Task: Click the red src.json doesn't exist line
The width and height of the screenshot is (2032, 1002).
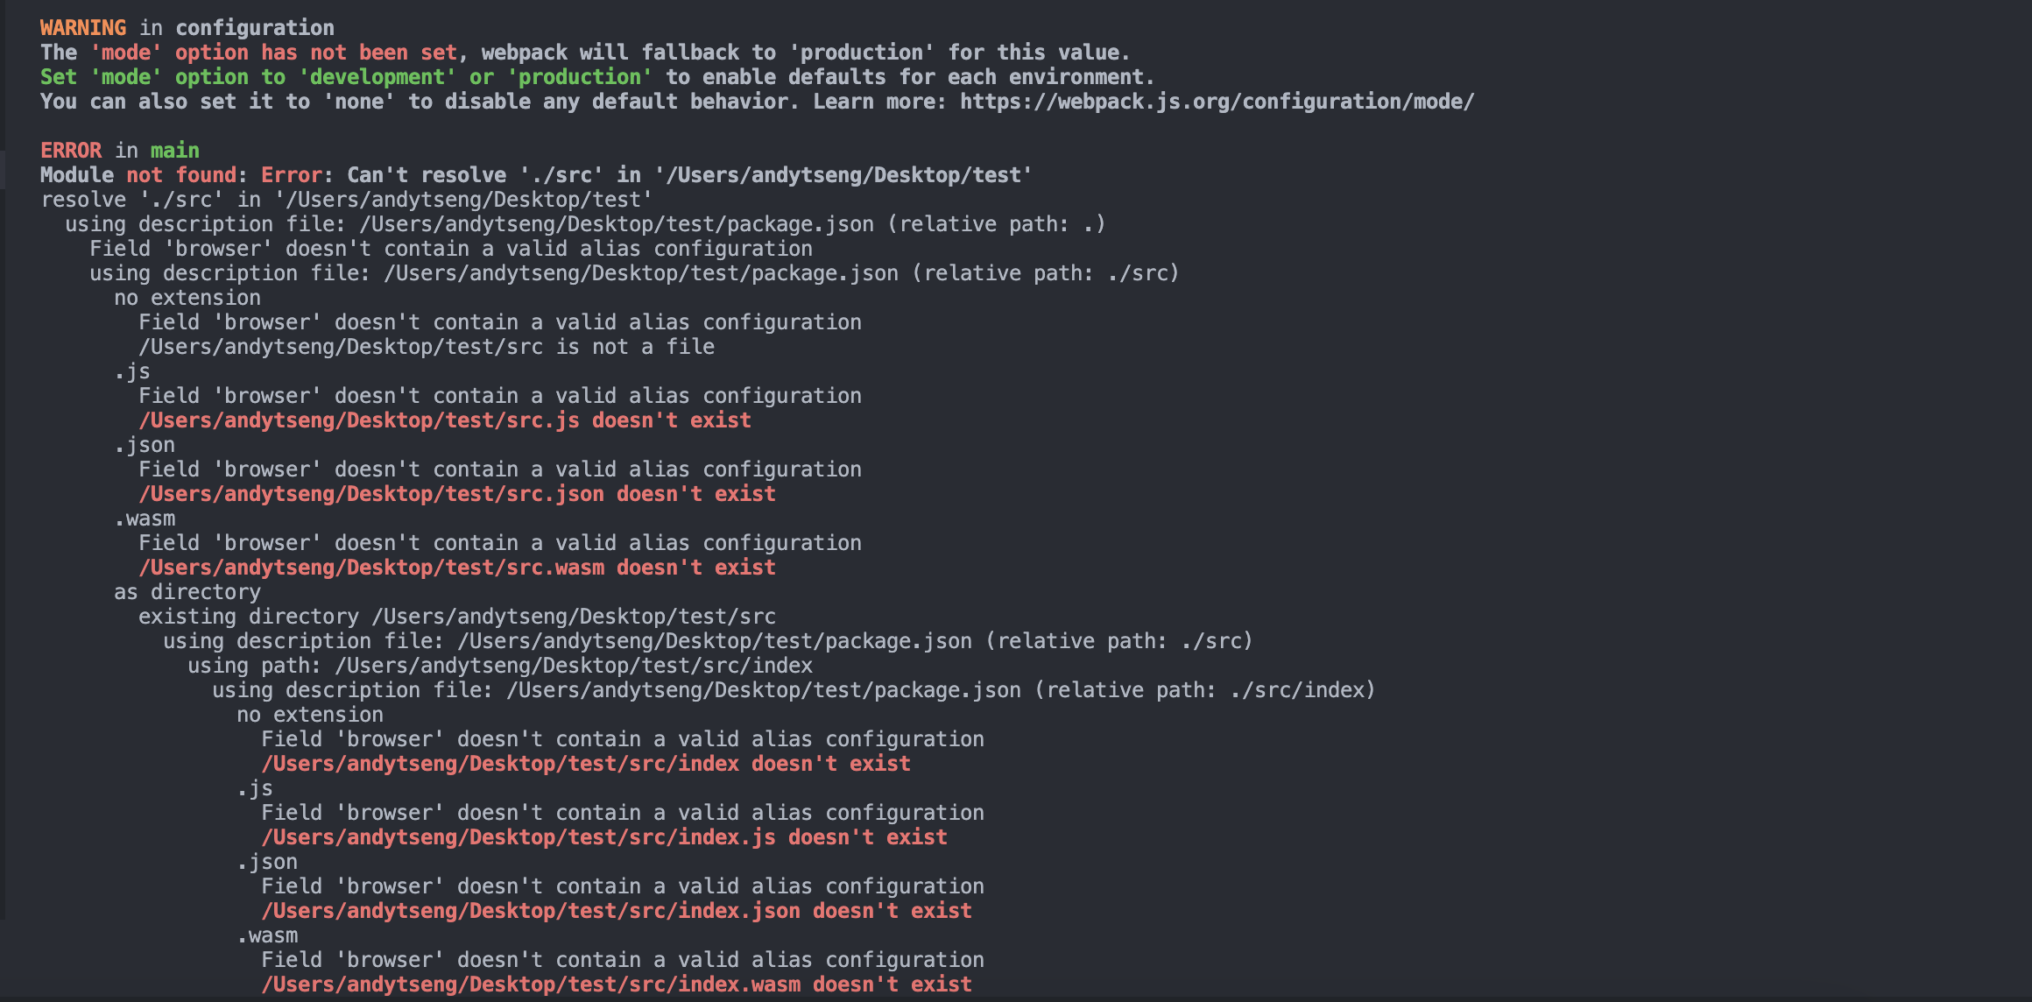Action: point(457,494)
